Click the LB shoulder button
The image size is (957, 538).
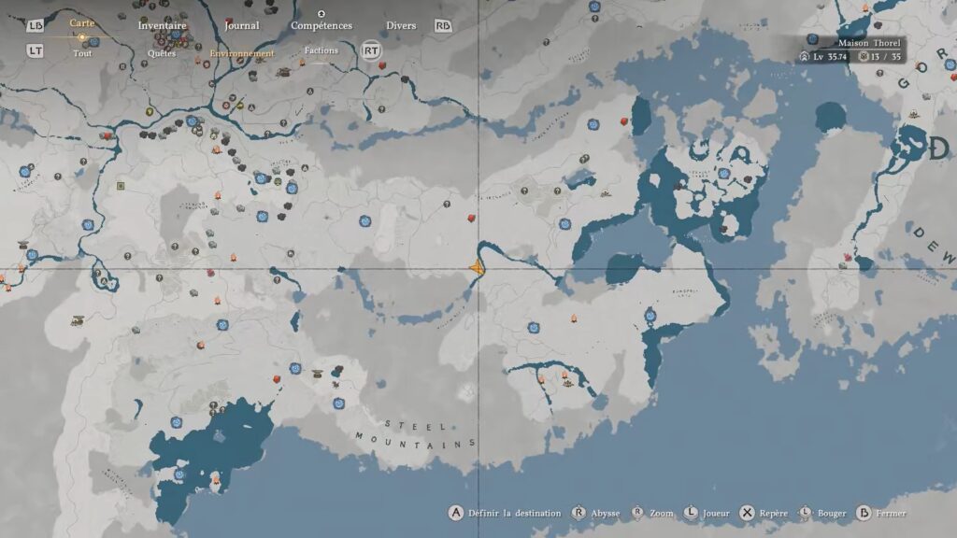[x=36, y=25]
